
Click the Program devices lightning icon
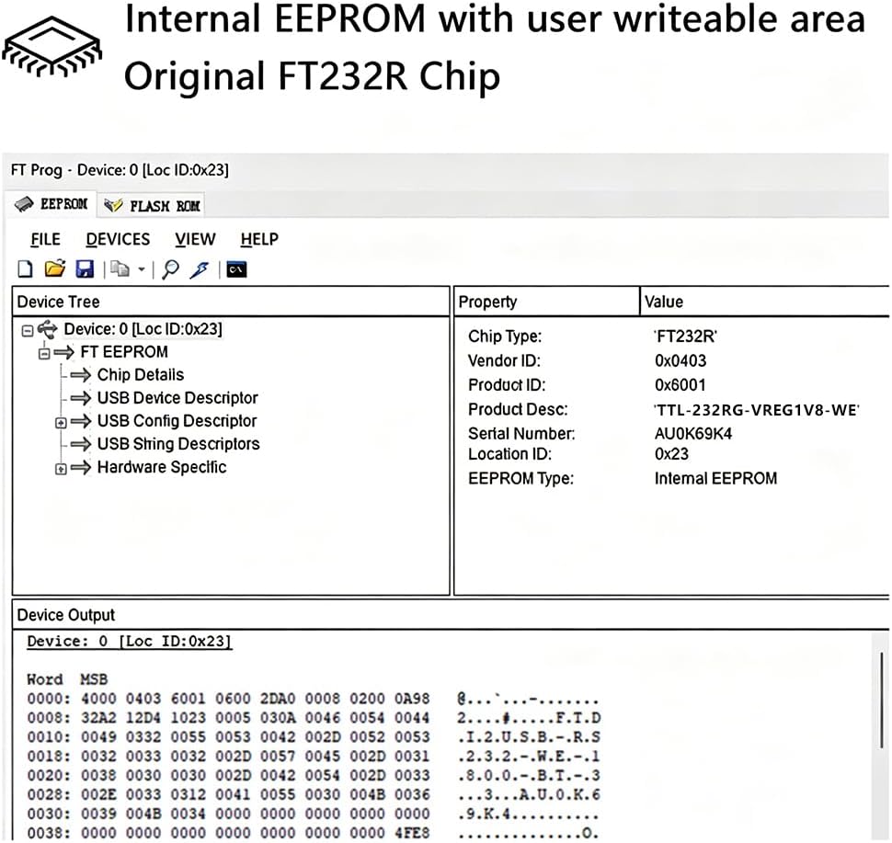(200, 269)
